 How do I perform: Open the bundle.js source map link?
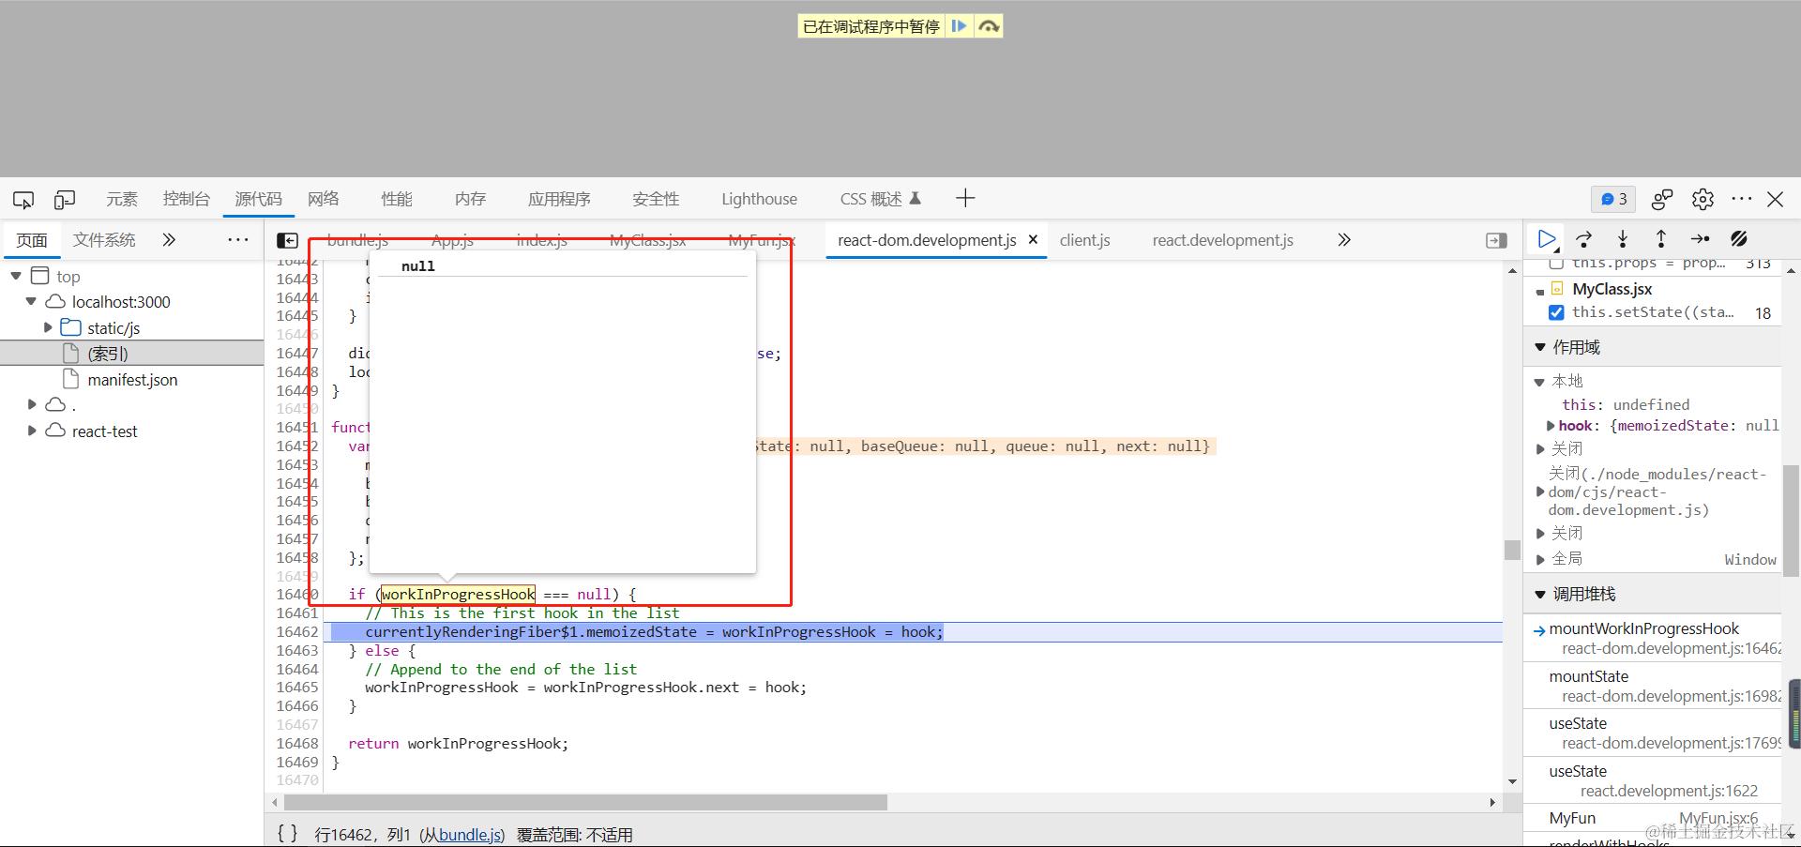[471, 835]
